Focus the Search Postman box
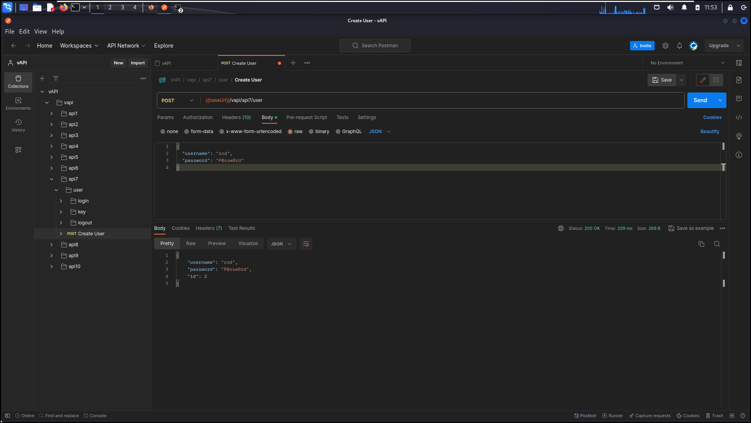Image resolution: width=751 pixels, height=423 pixels. pyautogui.click(x=375, y=46)
